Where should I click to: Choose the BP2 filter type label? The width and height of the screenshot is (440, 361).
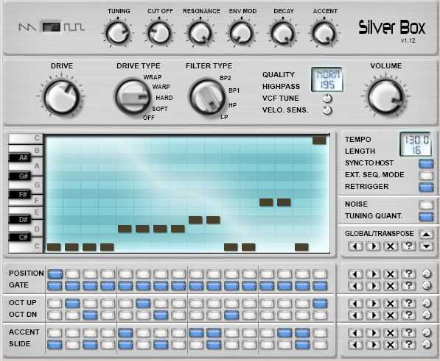click(226, 78)
